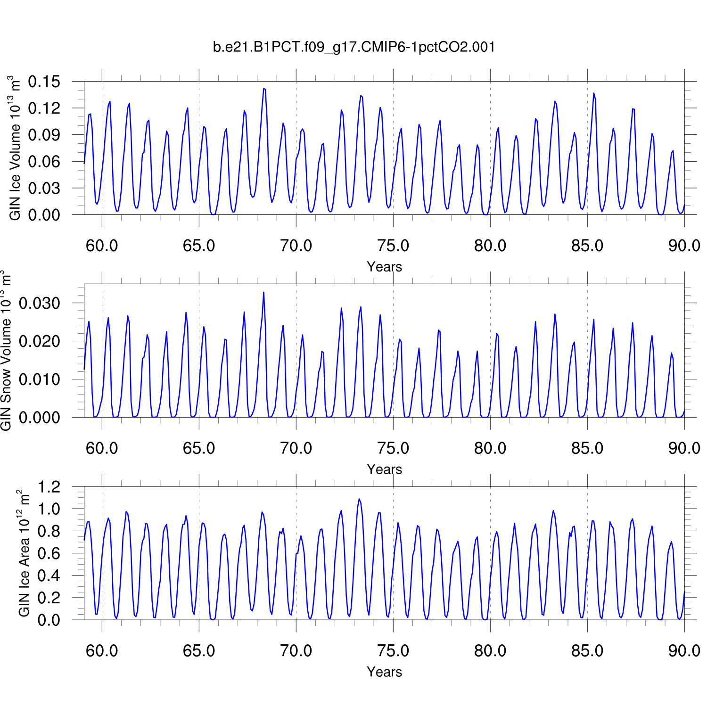Click the GIN Ice Volume y-axis label
The image size is (707, 707).
pyautogui.click(x=15, y=148)
